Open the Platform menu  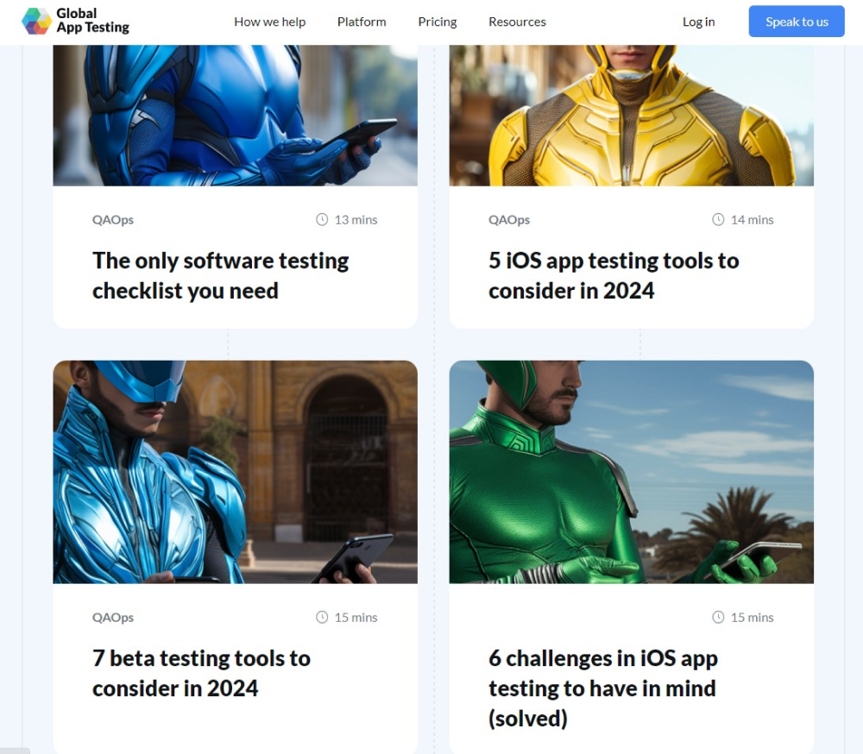(362, 22)
